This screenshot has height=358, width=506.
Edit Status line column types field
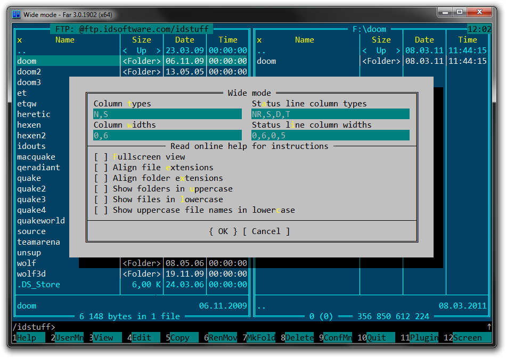click(x=330, y=114)
